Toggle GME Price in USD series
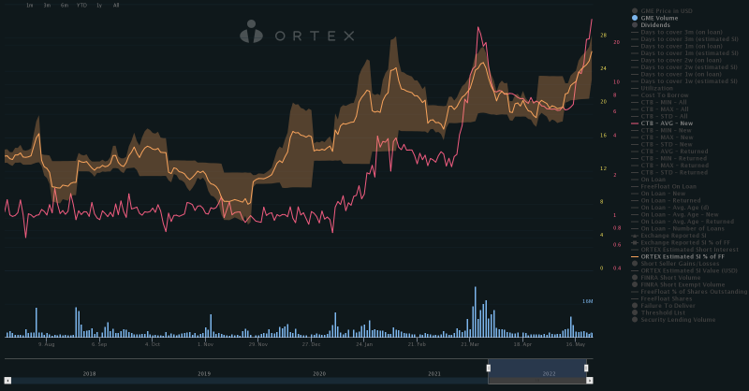Screen dimensions: 749x391 [662, 11]
